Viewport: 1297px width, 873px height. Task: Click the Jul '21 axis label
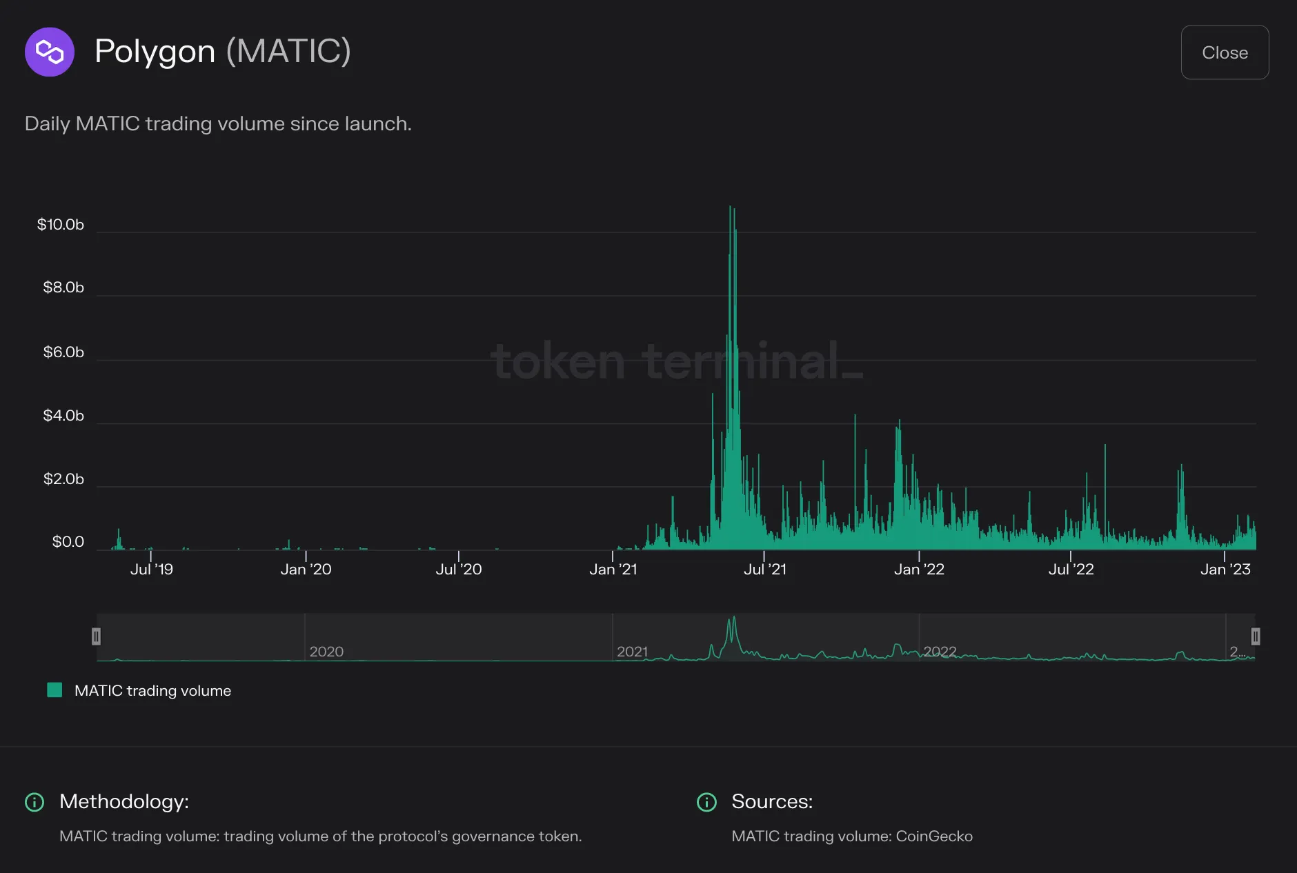764,570
